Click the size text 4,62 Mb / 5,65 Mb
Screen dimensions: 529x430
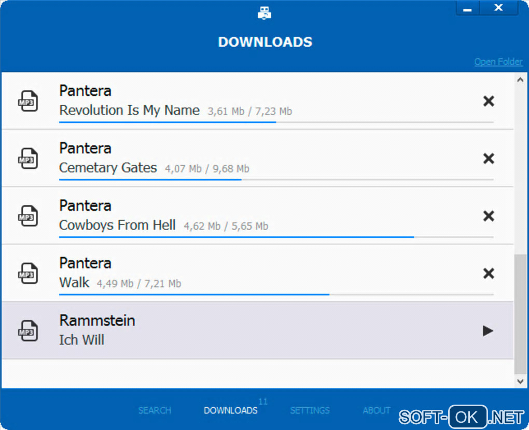click(226, 226)
